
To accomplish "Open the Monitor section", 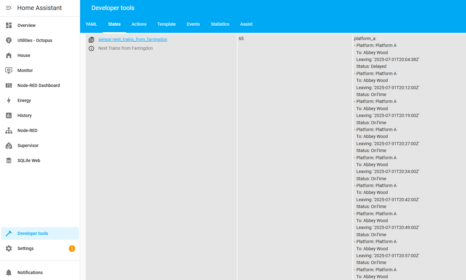I will click(x=25, y=70).
